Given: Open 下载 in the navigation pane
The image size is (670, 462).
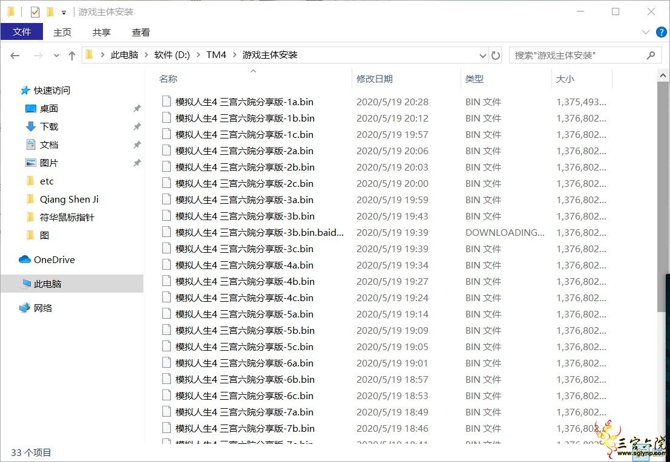Looking at the screenshot, I should click(48, 126).
